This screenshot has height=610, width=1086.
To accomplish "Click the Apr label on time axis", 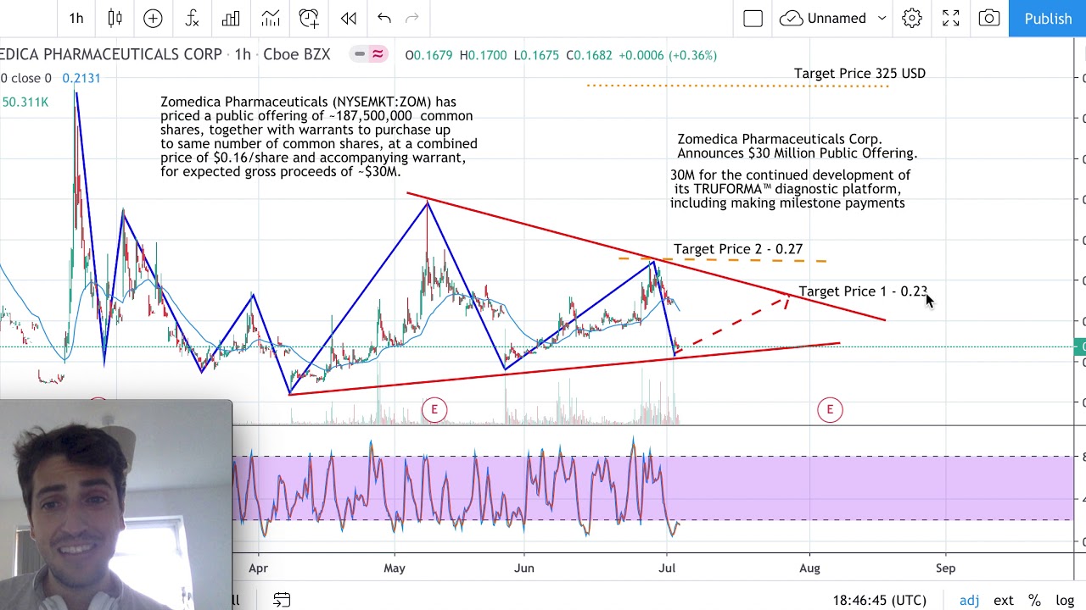I will pyautogui.click(x=258, y=568).
